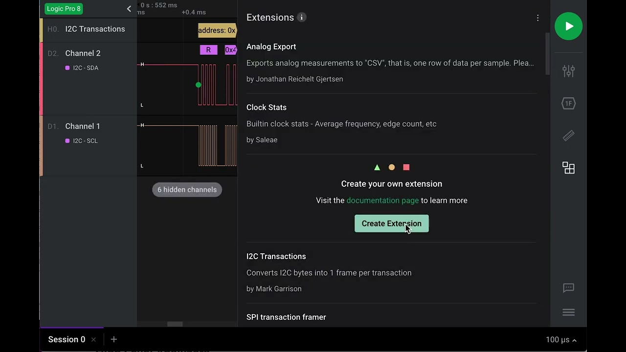Open the measurements ruler panel
This screenshot has width=626, height=352.
pos(568,136)
